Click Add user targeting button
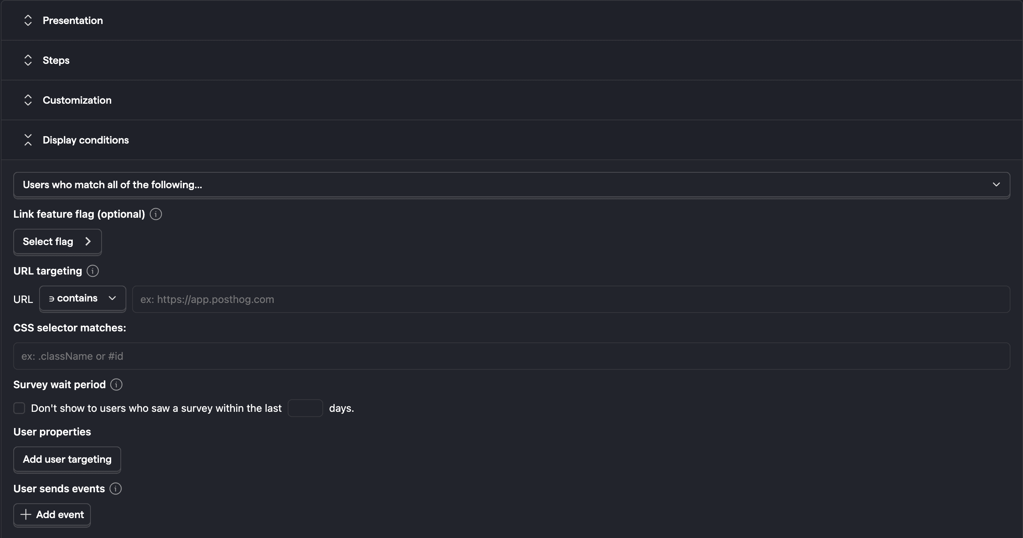The width and height of the screenshot is (1023, 538). coord(67,459)
